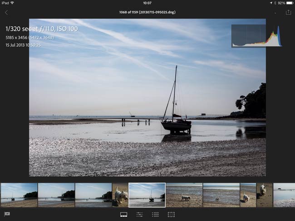Tap the 10:07 clock in status bar
The image size is (295, 221).
(x=147, y=3)
